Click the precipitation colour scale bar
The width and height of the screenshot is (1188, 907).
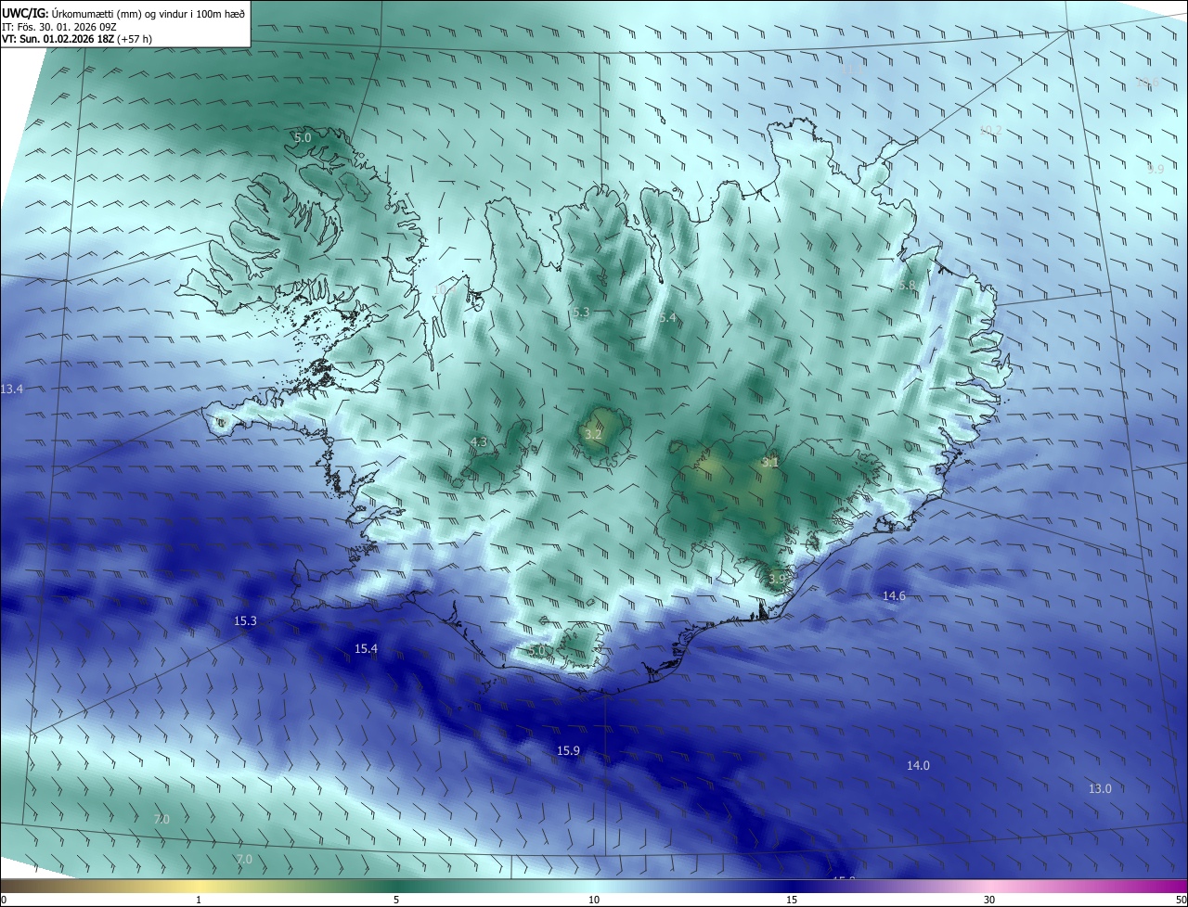(x=594, y=886)
